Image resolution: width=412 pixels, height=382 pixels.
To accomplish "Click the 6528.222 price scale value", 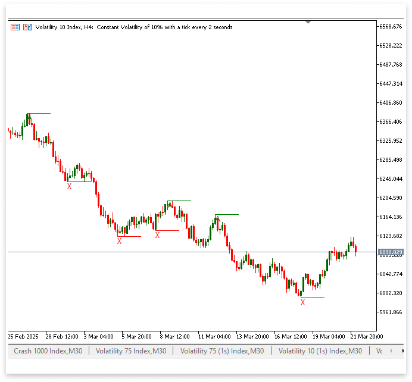I will pyautogui.click(x=391, y=46).
